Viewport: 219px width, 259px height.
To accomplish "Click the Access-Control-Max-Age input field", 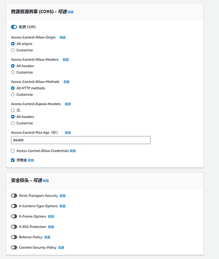I will click(81, 140).
